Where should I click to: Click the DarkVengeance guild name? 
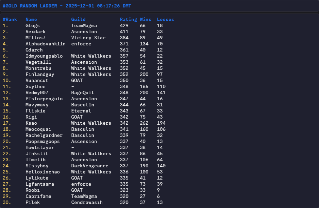coord(90,166)
